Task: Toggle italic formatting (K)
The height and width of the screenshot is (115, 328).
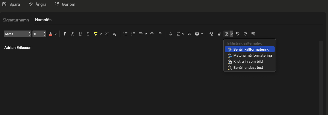Action: (73, 34)
